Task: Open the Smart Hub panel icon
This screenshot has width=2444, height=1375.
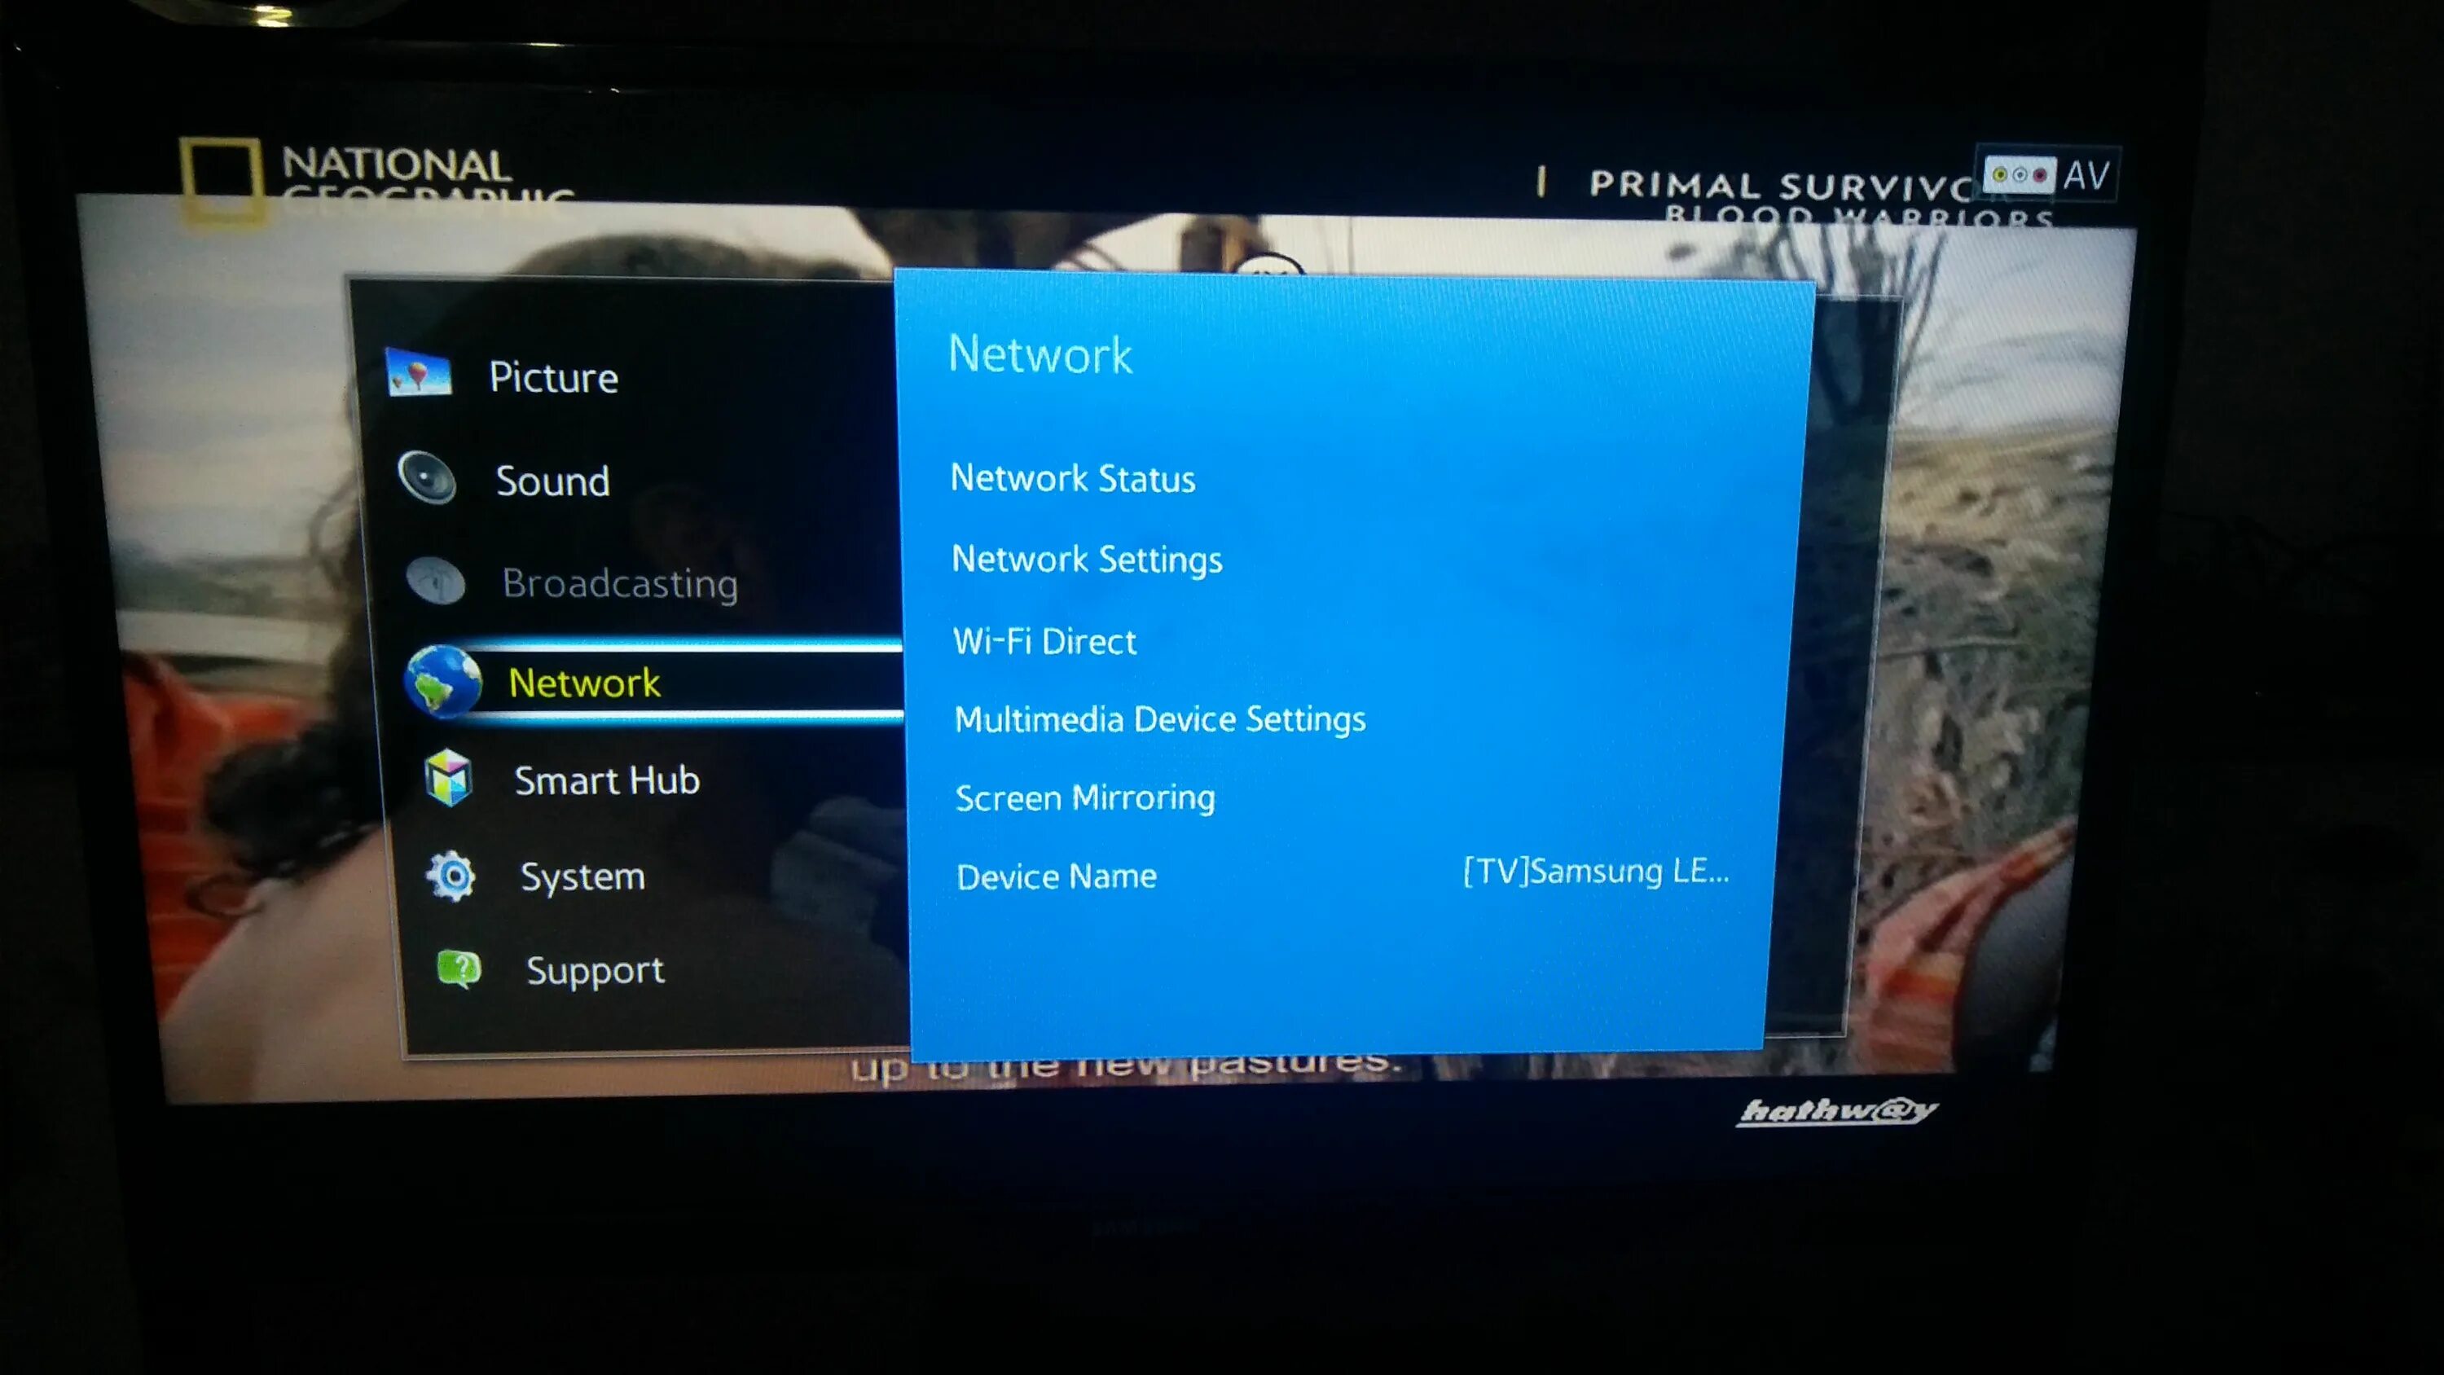Action: tap(443, 777)
